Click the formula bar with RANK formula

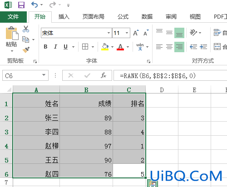pos(170,75)
